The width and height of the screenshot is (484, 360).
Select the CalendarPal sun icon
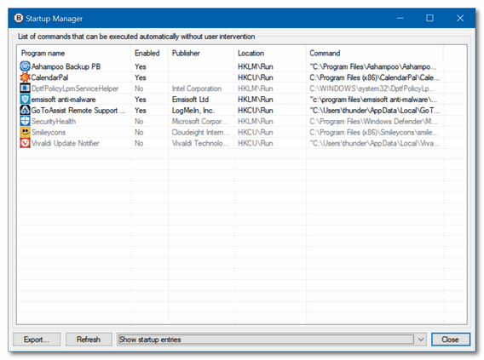tap(25, 77)
